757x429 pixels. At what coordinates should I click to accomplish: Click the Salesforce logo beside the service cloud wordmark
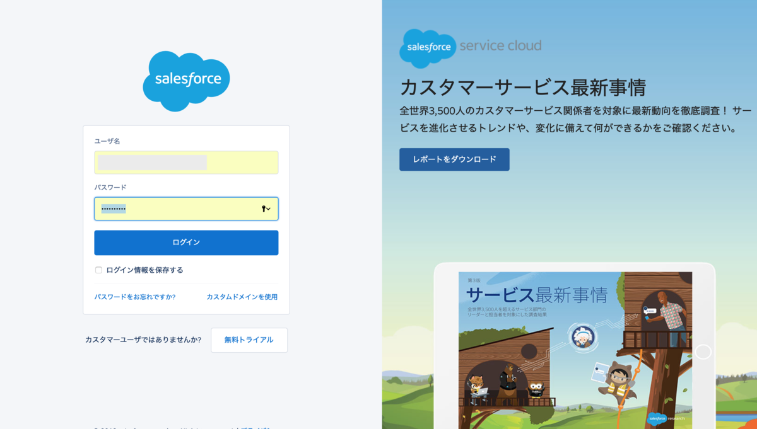(428, 45)
